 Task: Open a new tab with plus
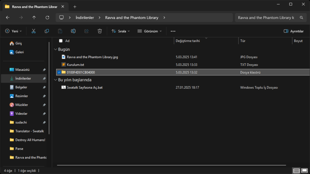pos(75,7)
